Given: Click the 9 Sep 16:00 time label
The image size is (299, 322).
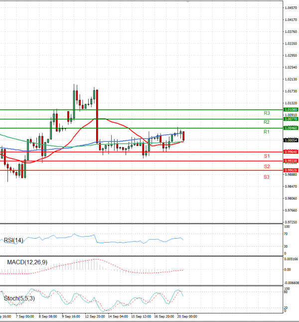Looking at the screenshot, I should point(71,317).
